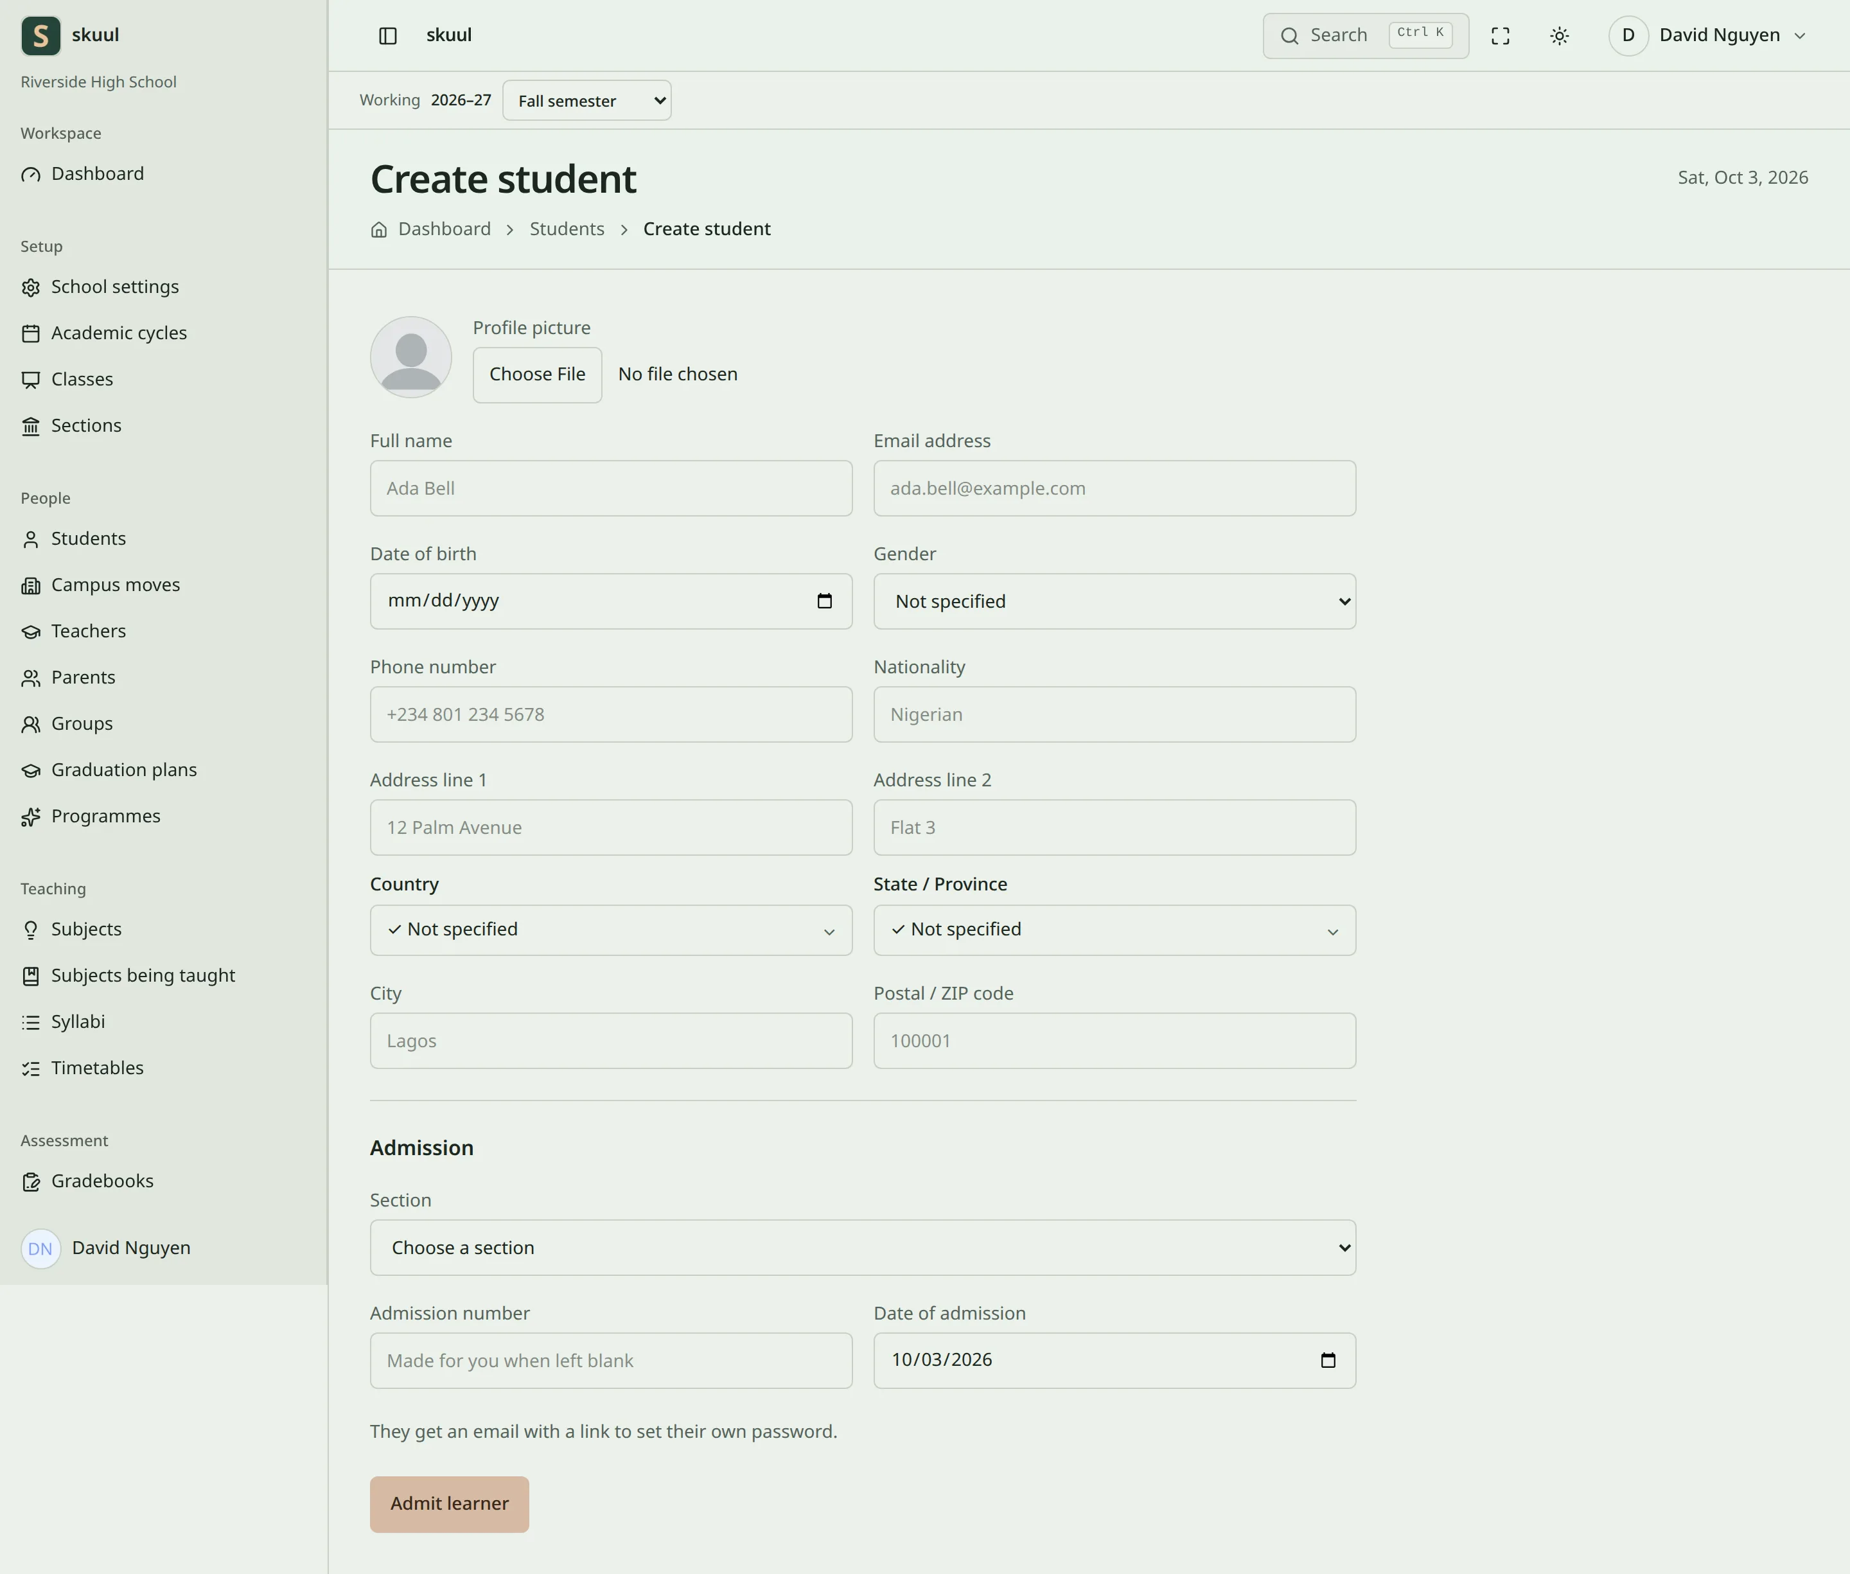Expand the Country selector
This screenshot has height=1574, width=1850.
611,931
